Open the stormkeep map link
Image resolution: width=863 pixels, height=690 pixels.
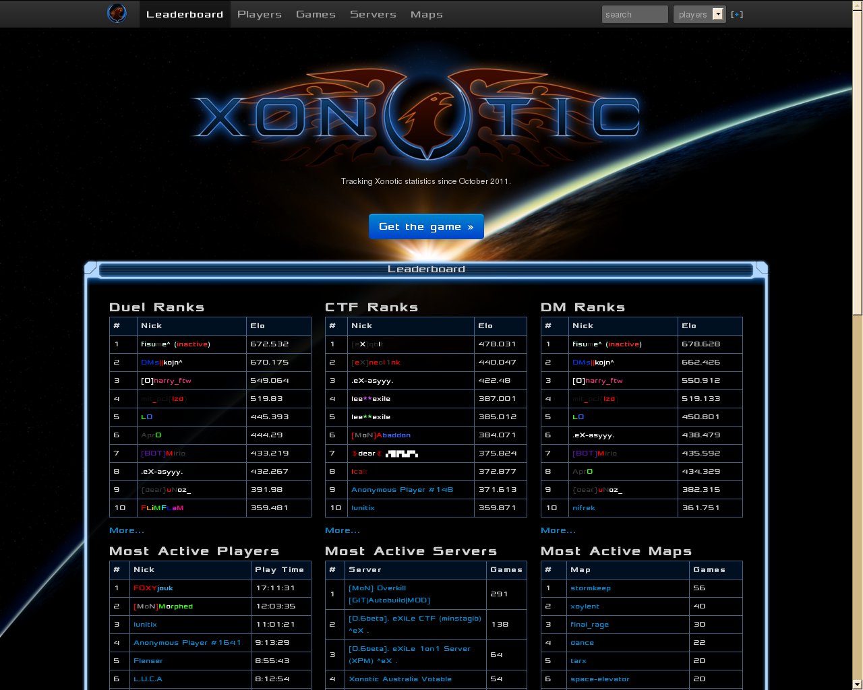(591, 588)
